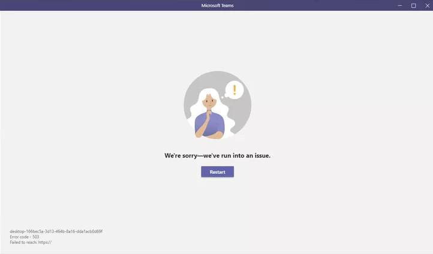Click the "Error code - 503" line
The height and width of the screenshot is (254, 433).
point(25,237)
